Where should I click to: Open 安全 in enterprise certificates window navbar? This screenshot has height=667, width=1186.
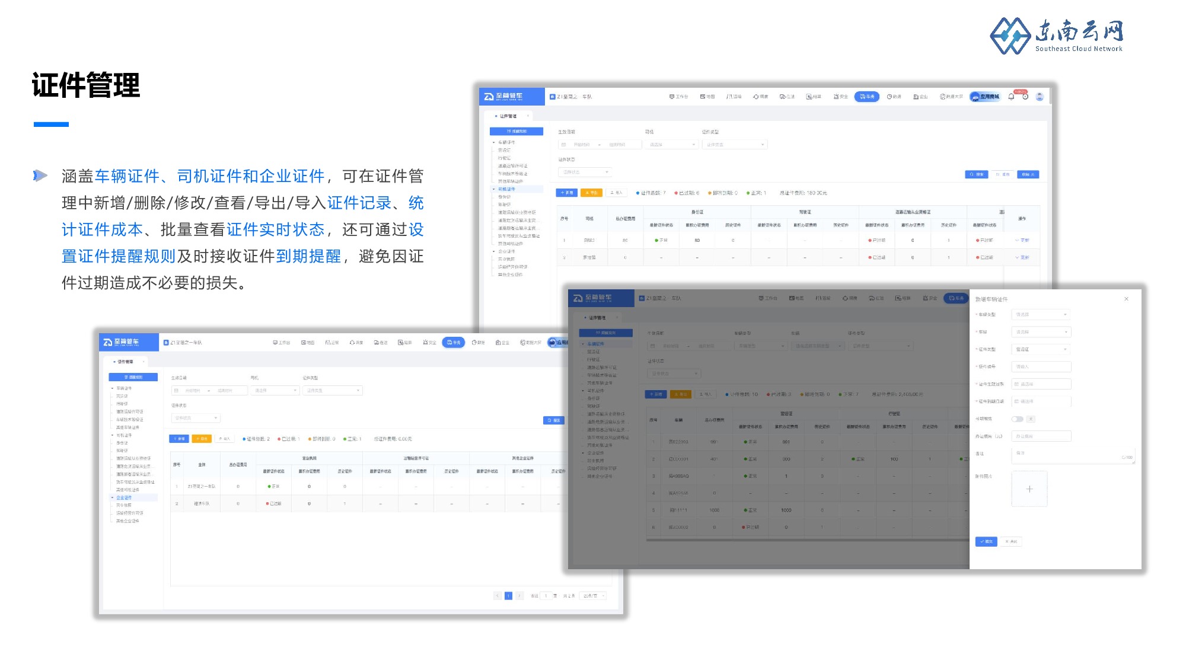point(429,342)
